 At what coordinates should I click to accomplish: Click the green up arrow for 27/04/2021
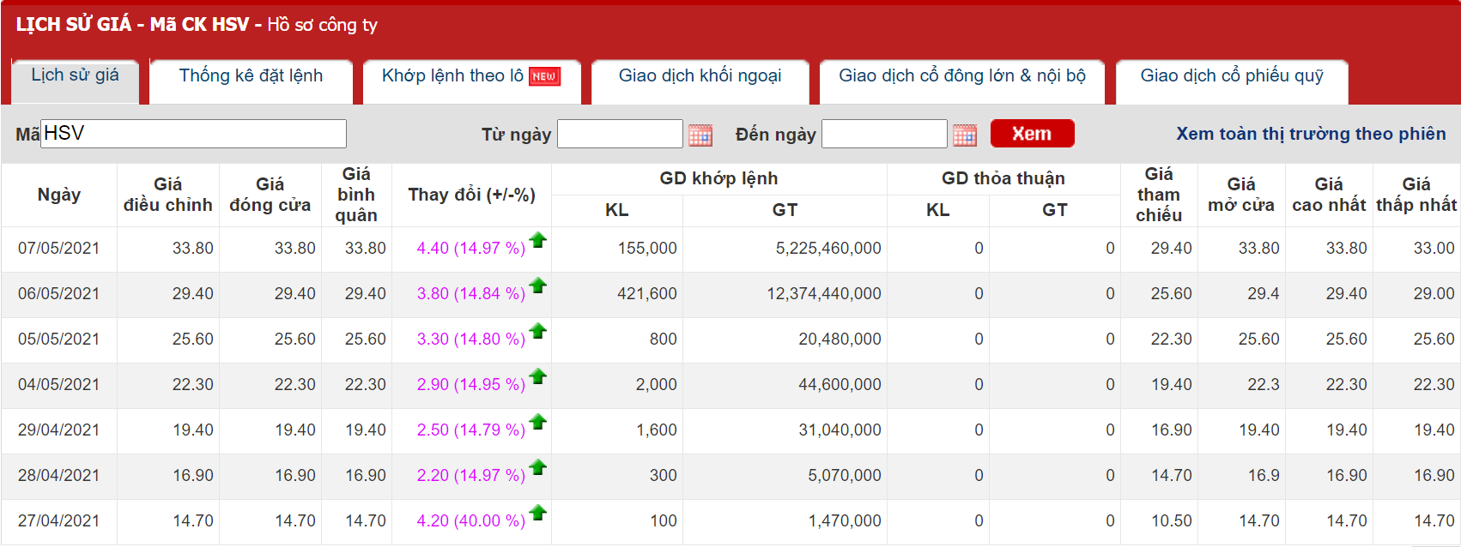538,513
